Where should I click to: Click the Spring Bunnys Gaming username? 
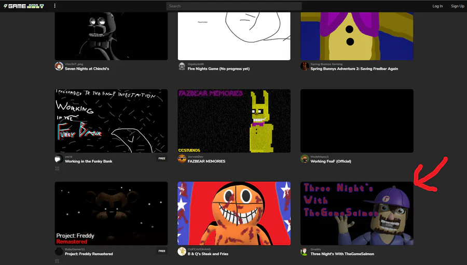tap(326, 64)
